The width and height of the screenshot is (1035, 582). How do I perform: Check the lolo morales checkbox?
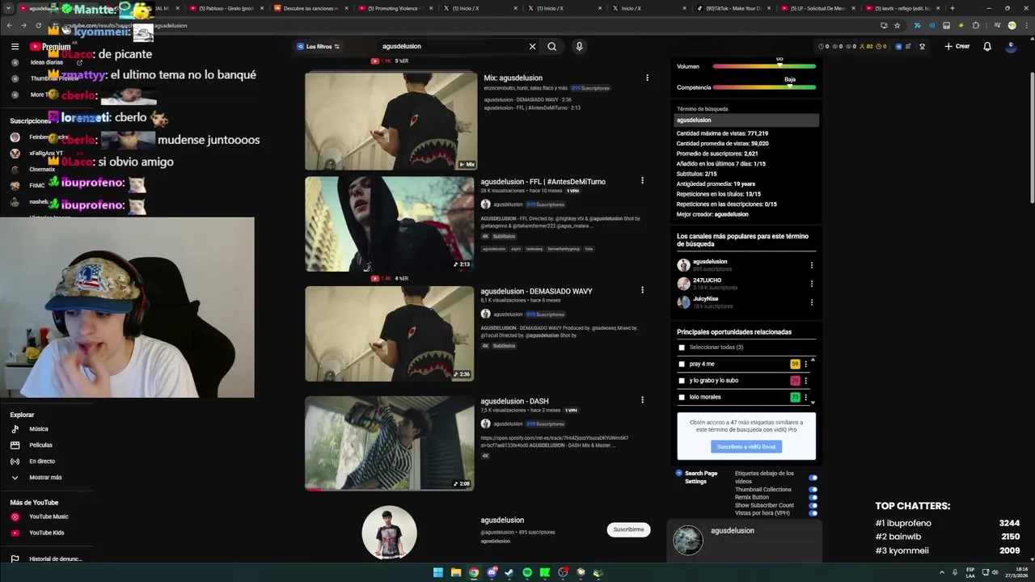682,398
